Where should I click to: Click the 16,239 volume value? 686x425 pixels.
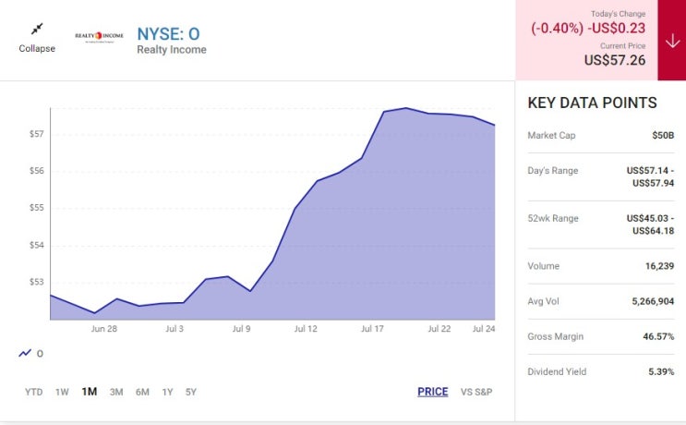pos(659,266)
